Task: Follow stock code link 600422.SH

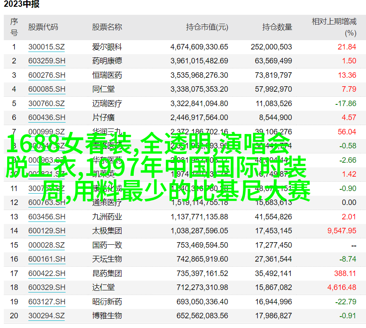Action: (x=47, y=273)
